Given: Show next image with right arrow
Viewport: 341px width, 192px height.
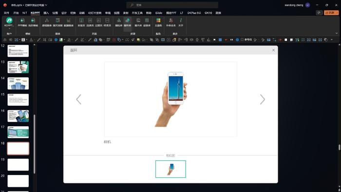Looking at the screenshot, I should click(263, 99).
